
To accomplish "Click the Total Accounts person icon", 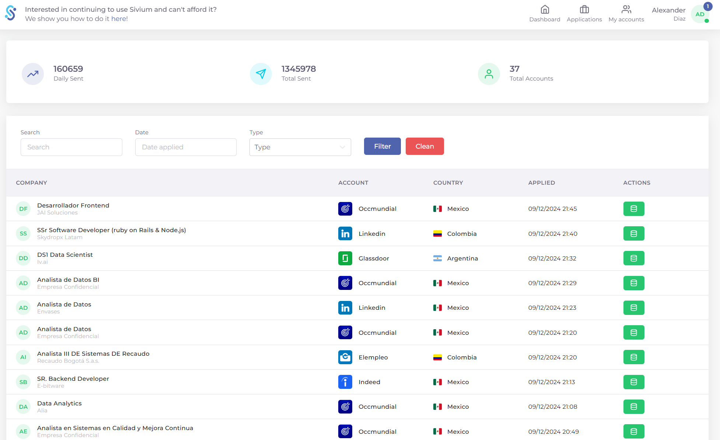I will pos(489,74).
